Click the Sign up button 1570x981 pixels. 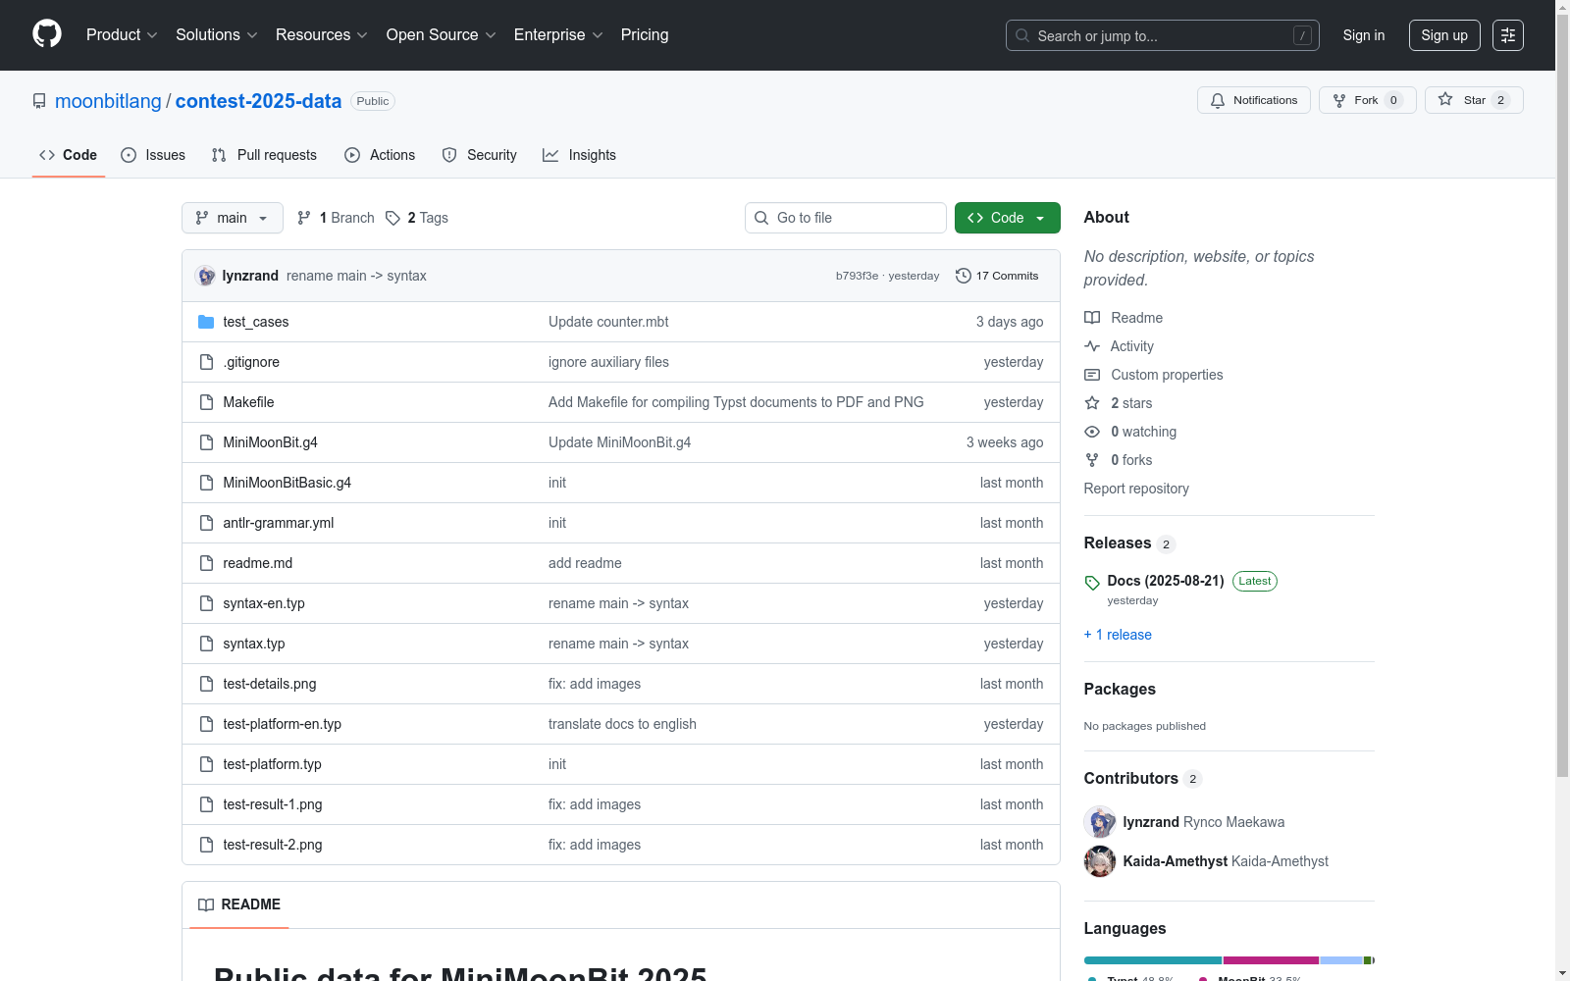coord(1444,35)
